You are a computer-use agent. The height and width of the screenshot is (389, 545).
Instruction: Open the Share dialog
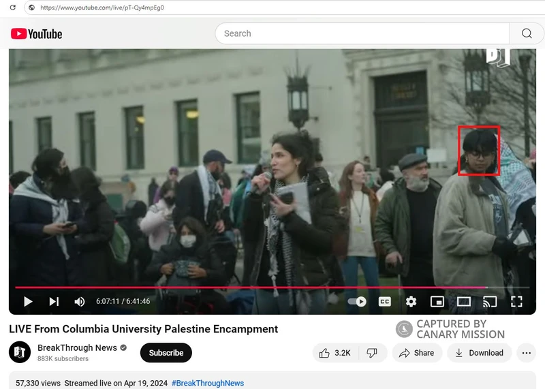pyautogui.click(x=416, y=353)
